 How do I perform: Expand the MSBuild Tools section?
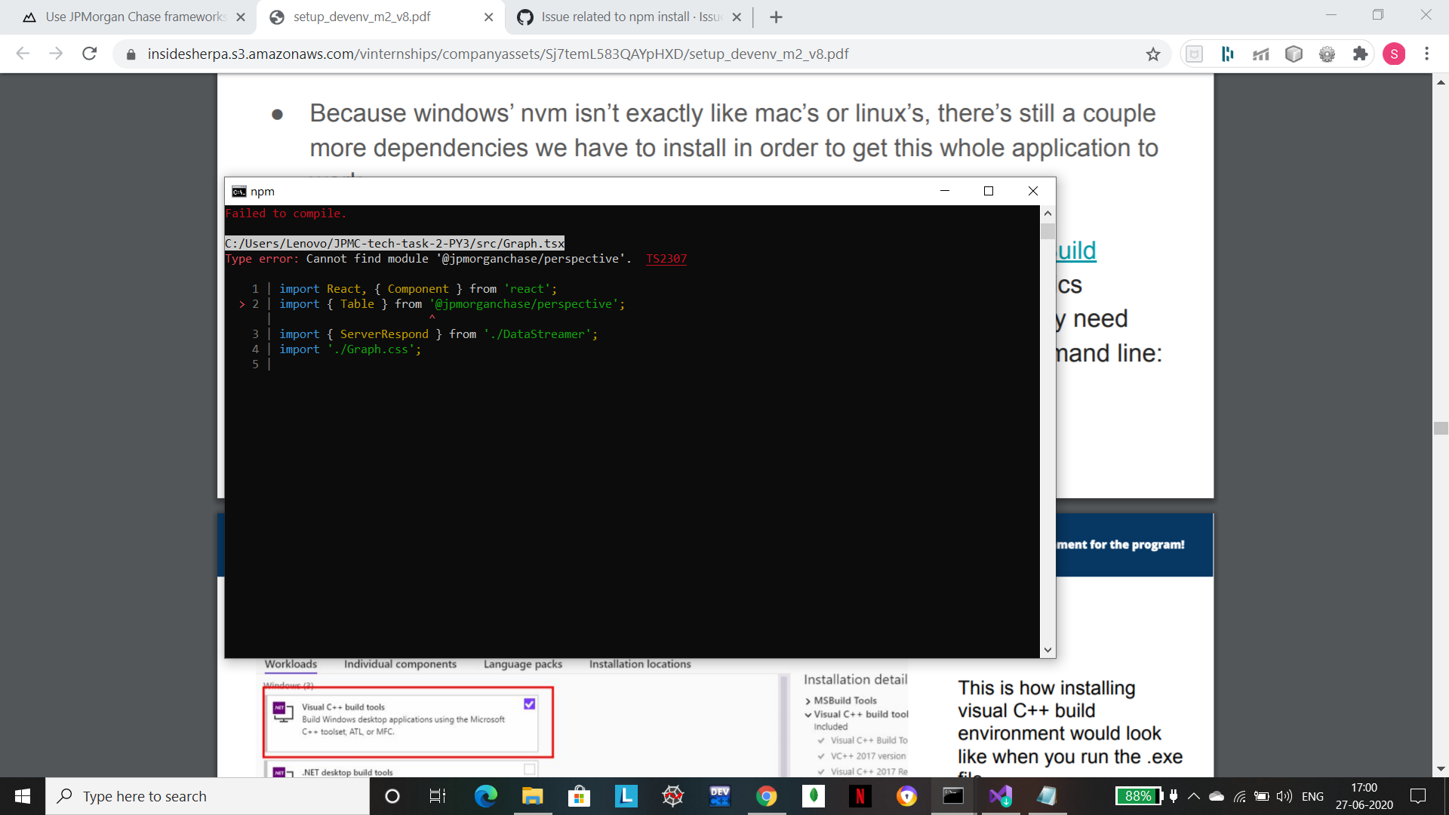[809, 700]
